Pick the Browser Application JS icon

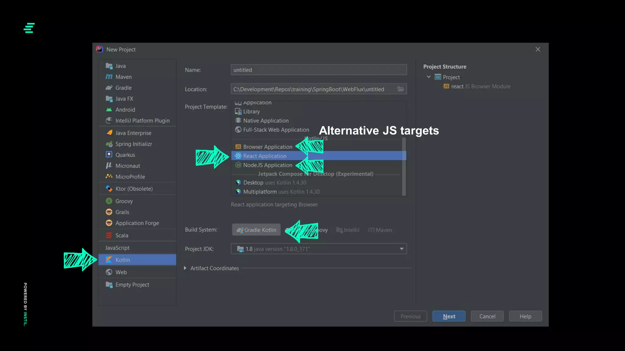(238, 147)
